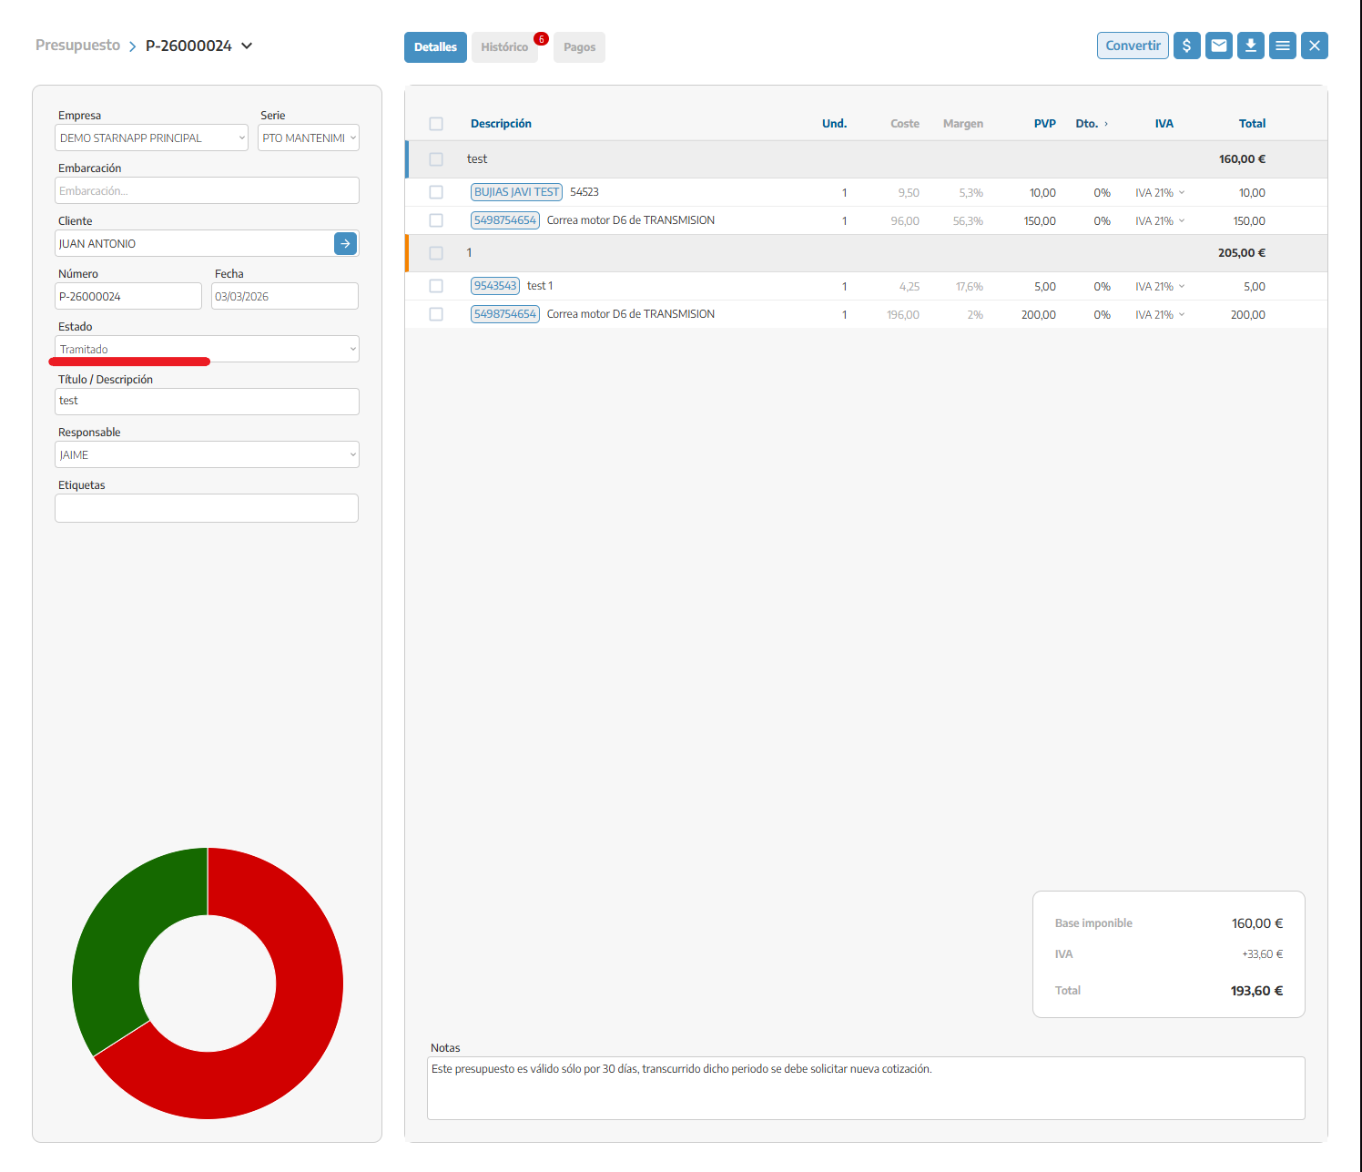Screen dimensions: 1362x1172
Task: Open IVA dropdown for test 1 row
Action: [x=1160, y=287]
